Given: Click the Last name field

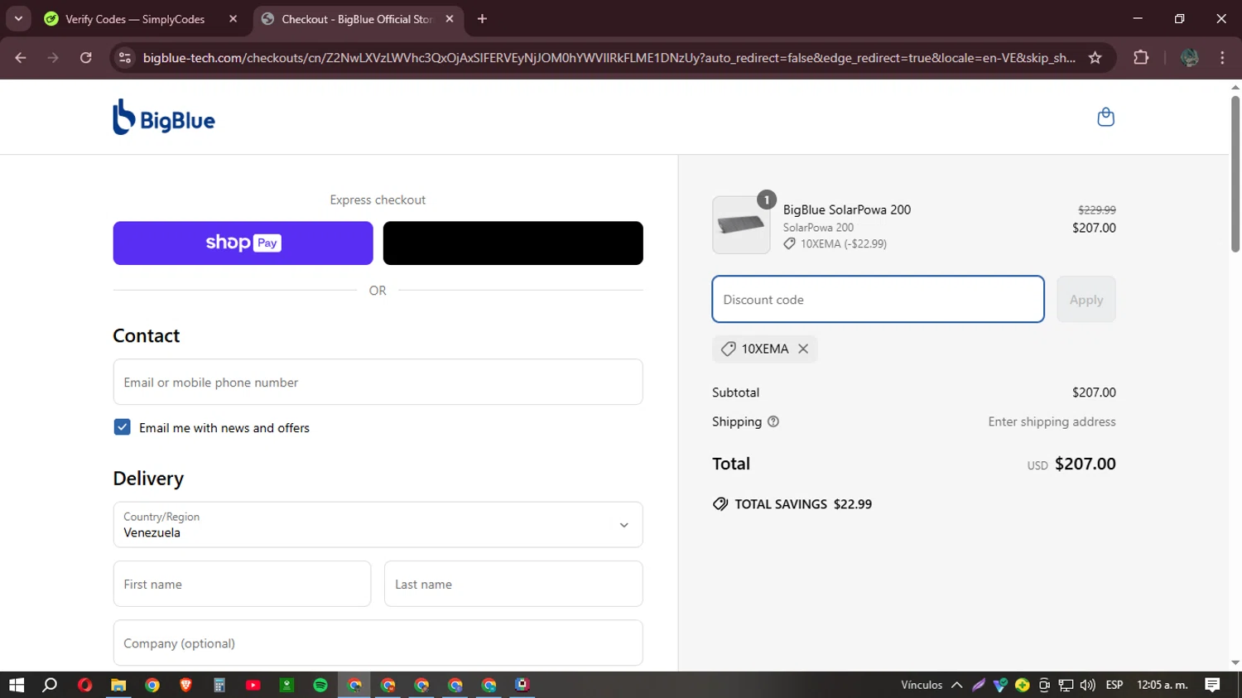Looking at the screenshot, I should click(513, 584).
